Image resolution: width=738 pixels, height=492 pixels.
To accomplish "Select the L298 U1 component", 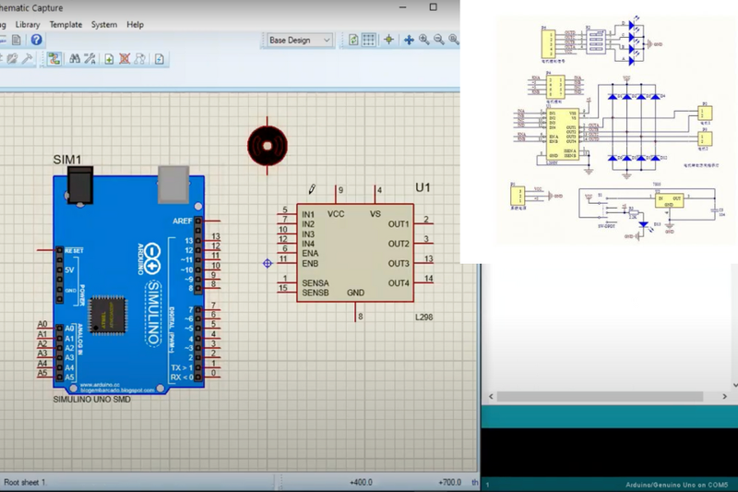I will [x=355, y=253].
